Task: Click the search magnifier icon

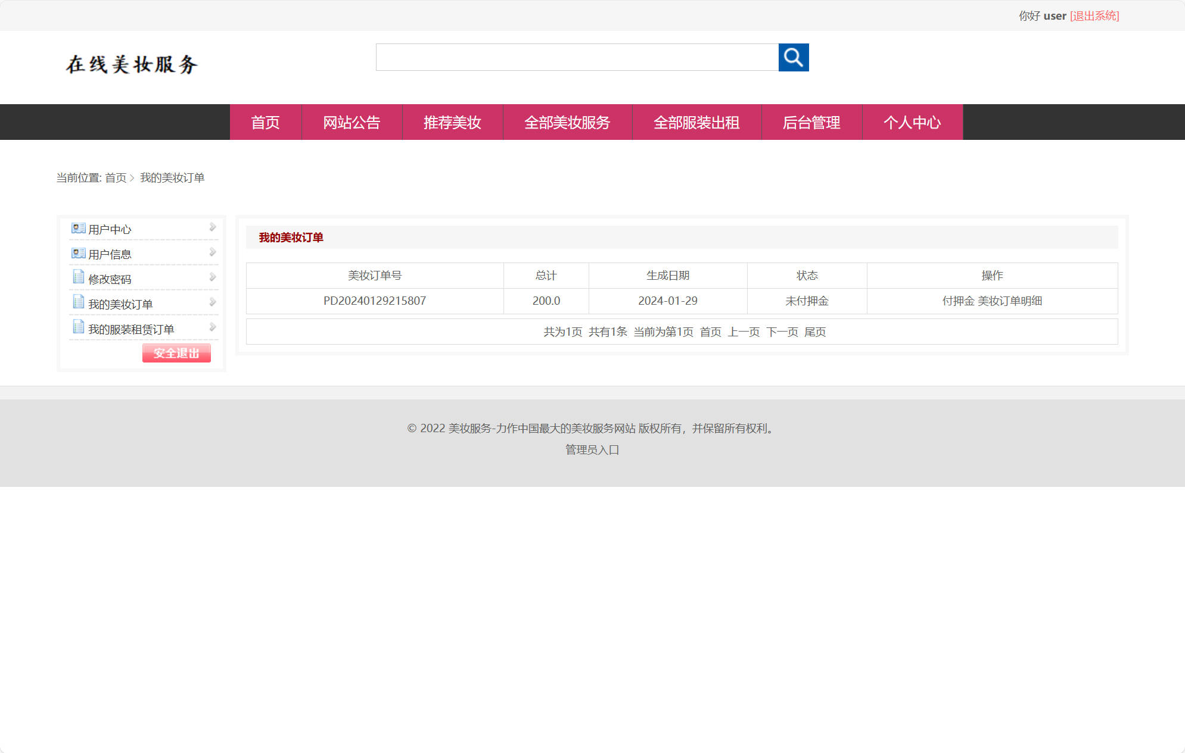Action: tap(794, 58)
